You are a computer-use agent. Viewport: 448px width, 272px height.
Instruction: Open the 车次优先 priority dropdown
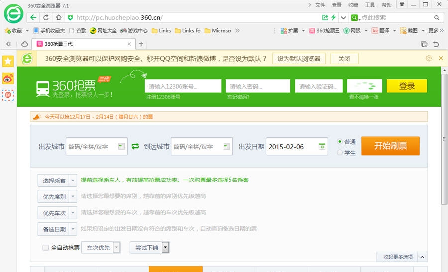point(117,247)
